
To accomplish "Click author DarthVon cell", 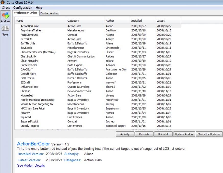I will tap(111, 30).
